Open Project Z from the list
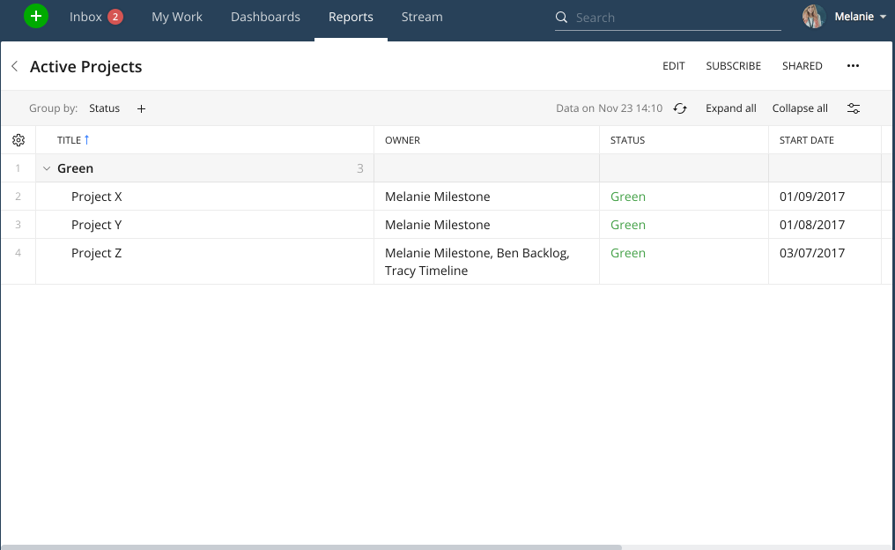The height and width of the screenshot is (550, 895). [x=97, y=253]
